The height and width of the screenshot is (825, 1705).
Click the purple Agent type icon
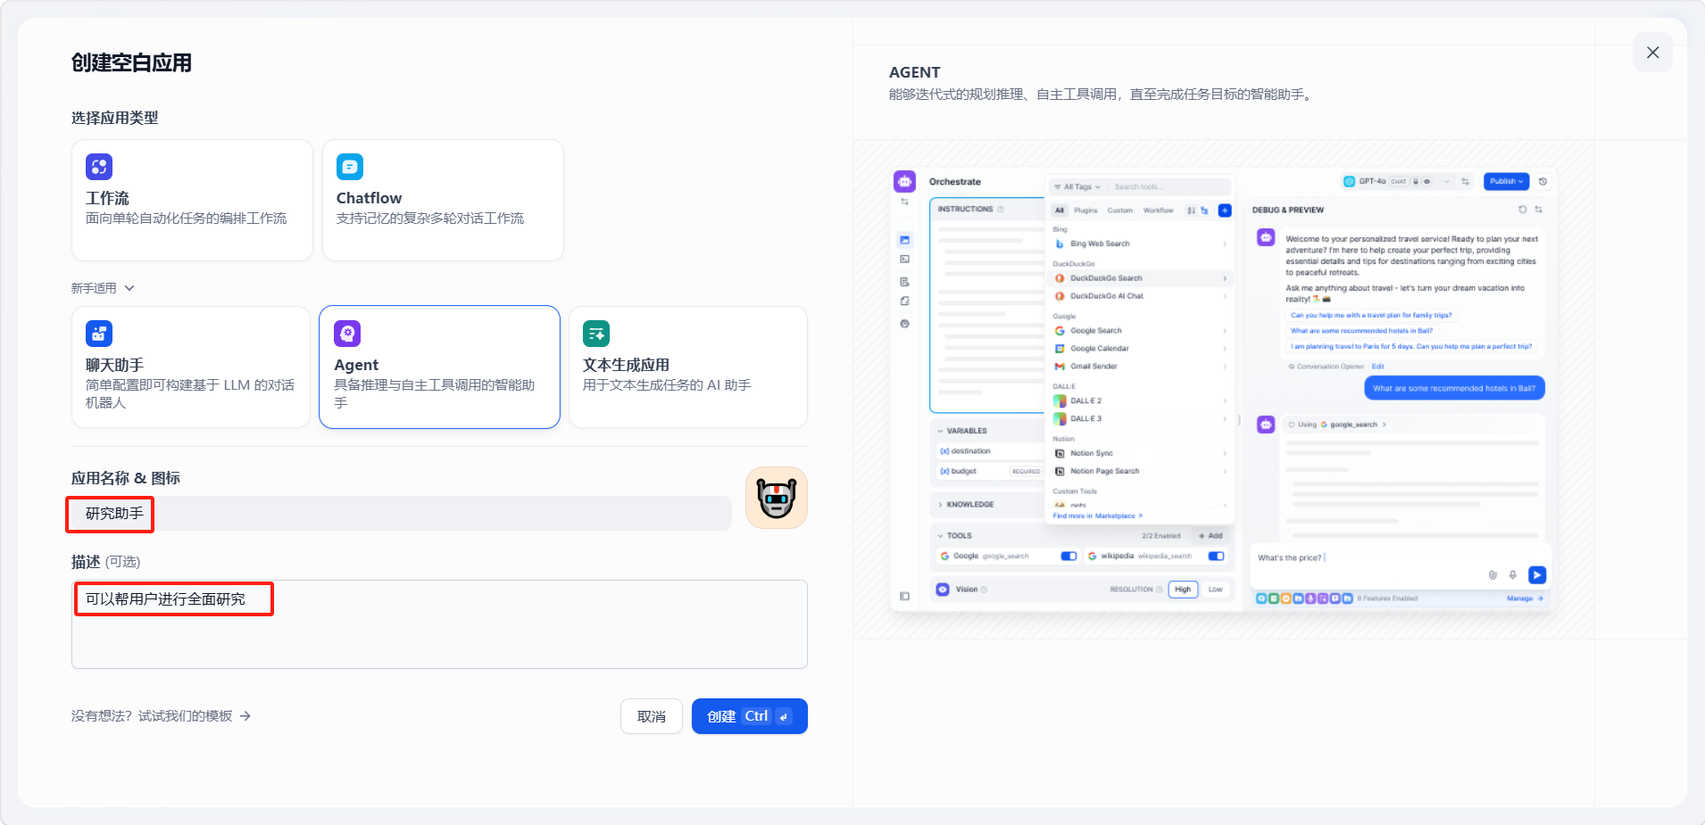click(347, 334)
